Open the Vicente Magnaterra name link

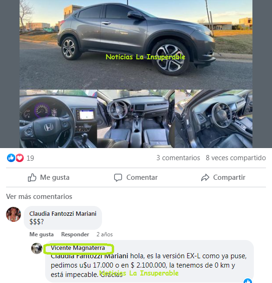tap(78, 248)
